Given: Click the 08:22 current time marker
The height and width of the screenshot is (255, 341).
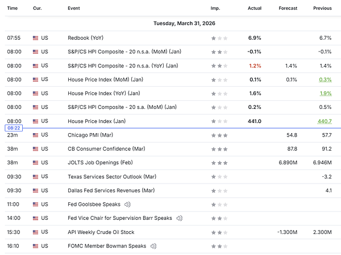Looking at the screenshot, I should [x=13, y=128].
